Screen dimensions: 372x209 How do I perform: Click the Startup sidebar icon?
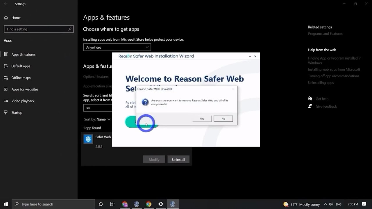click(x=6, y=112)
